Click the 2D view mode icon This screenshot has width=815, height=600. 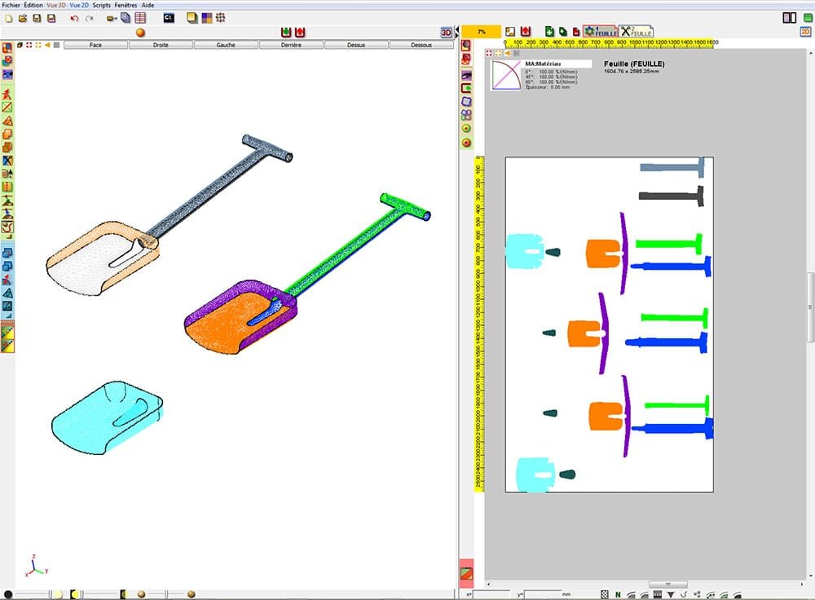[805, 32]
